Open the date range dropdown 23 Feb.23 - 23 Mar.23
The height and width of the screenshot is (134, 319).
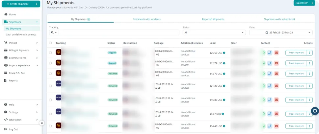point(281,33)
